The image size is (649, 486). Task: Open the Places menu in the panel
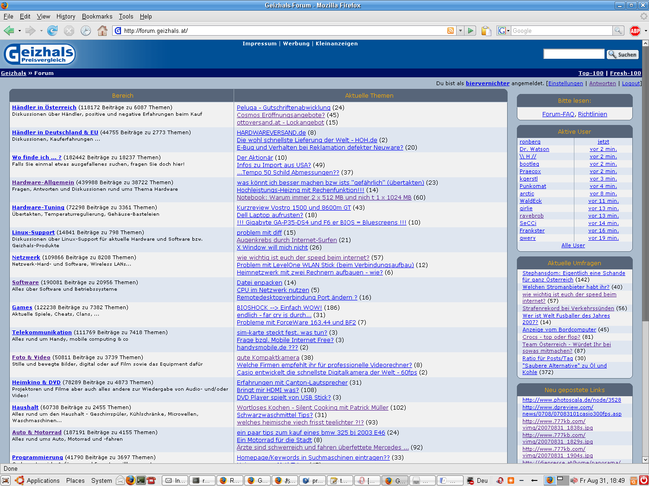point(76,480)
